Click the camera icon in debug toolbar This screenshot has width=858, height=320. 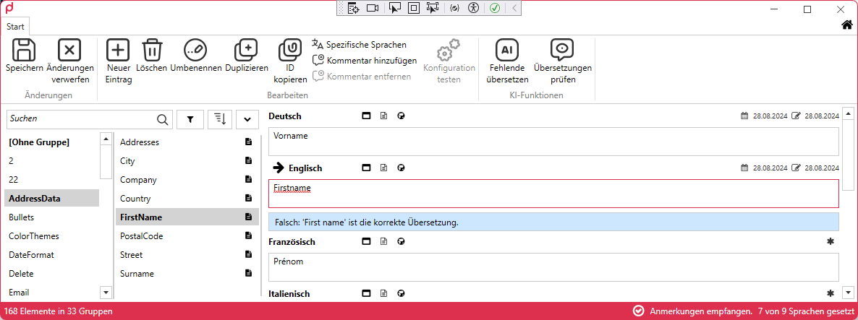[x=373, y=8]
